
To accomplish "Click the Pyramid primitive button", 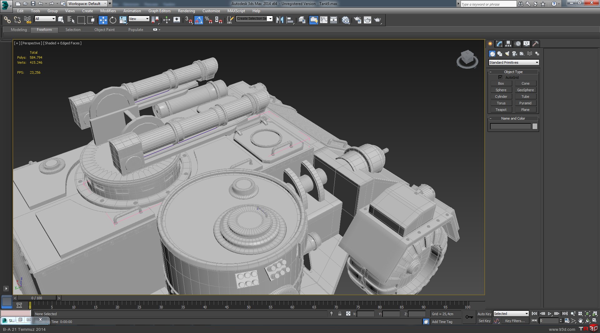I will coord(525,103).
